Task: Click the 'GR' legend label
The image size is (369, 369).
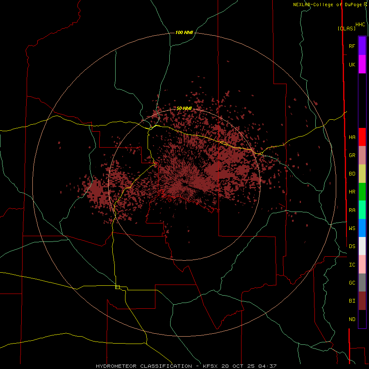Action: click(x=352, y=155)
